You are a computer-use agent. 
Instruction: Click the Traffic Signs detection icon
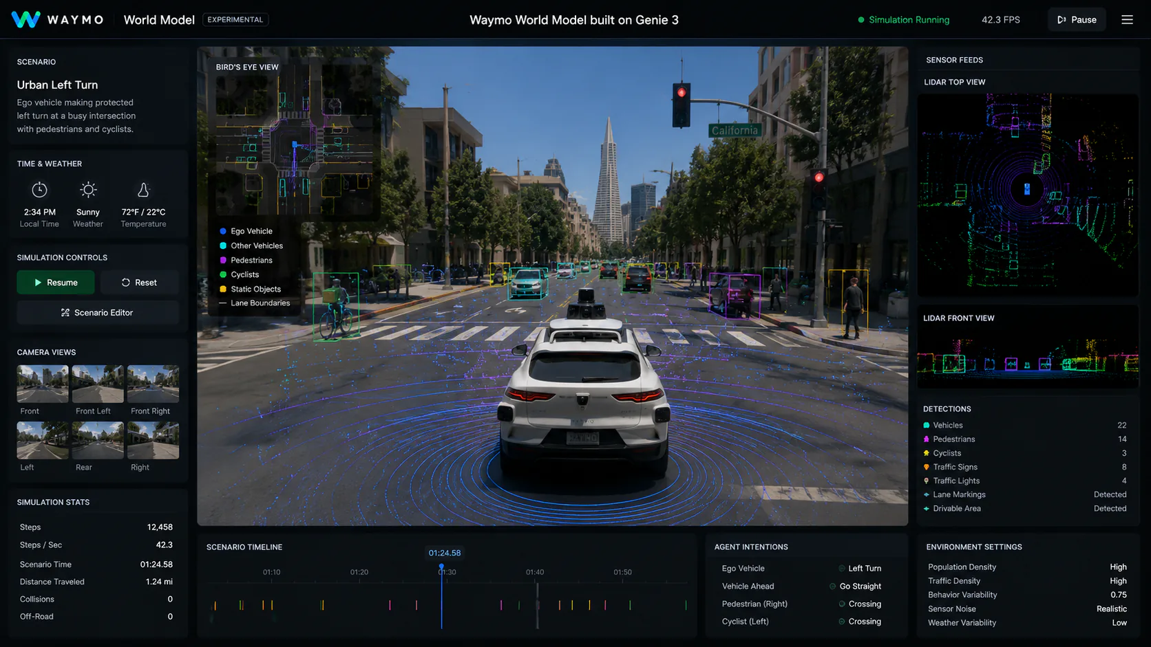tap(926, 467)
